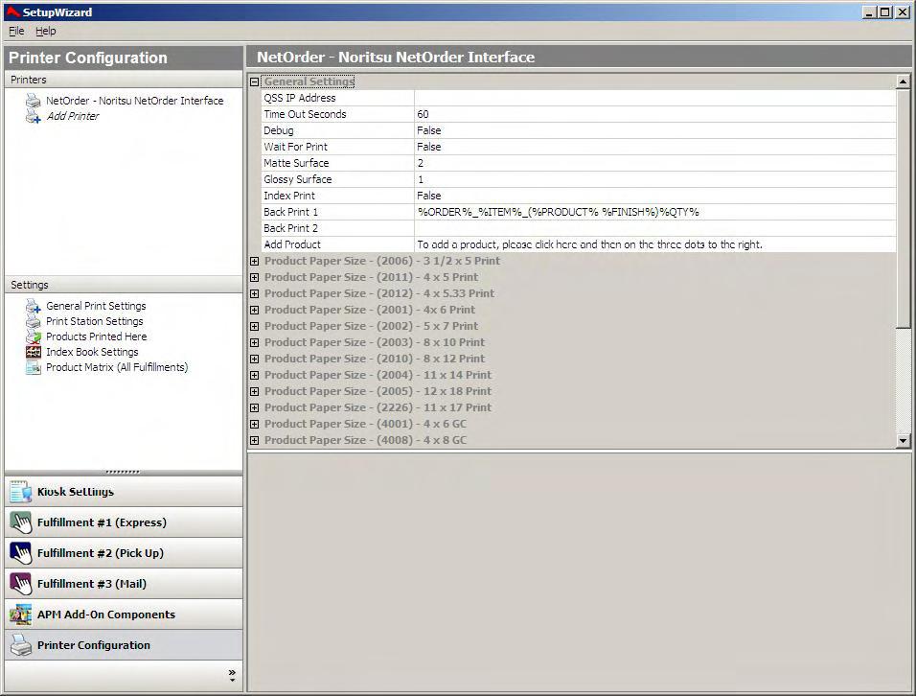Select NetOrder - Noritsu NetOrder Interface printer
The image size is (916, 696).
[x=134, y=101]
